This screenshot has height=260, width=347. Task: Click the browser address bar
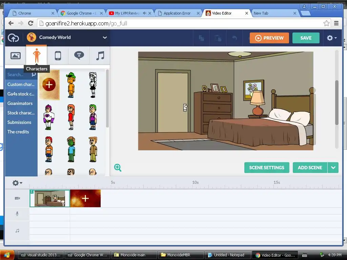(x=184, y=23)
